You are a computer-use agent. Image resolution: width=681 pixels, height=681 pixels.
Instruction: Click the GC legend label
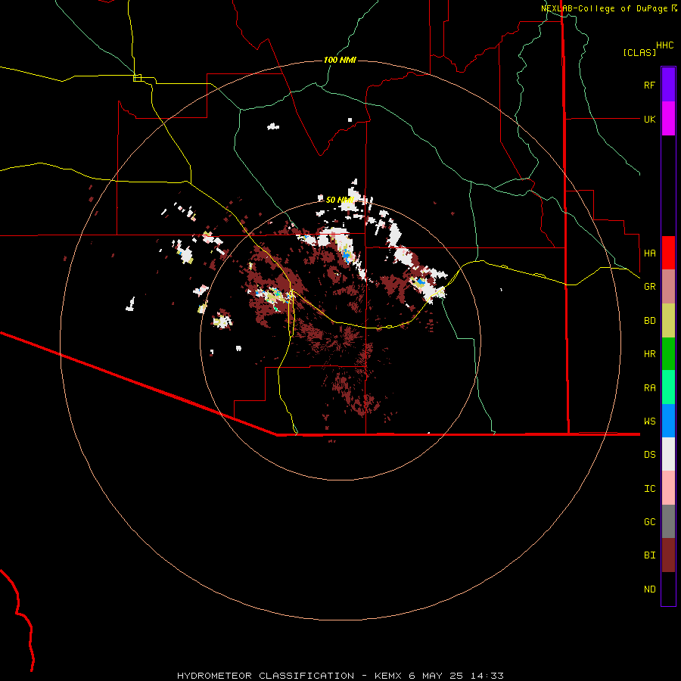[x=649, y=521]
